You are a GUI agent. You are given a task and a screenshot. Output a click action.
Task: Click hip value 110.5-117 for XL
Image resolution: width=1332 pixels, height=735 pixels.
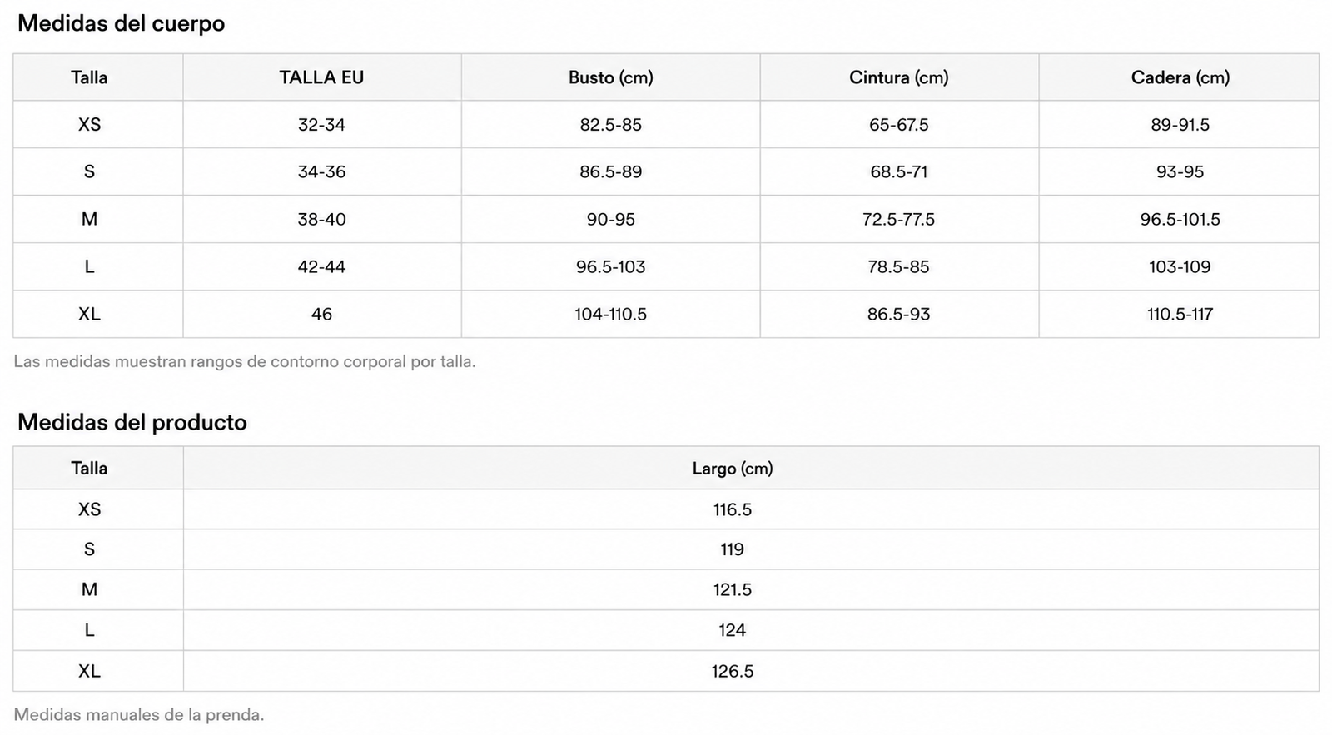pos(1180,315)
